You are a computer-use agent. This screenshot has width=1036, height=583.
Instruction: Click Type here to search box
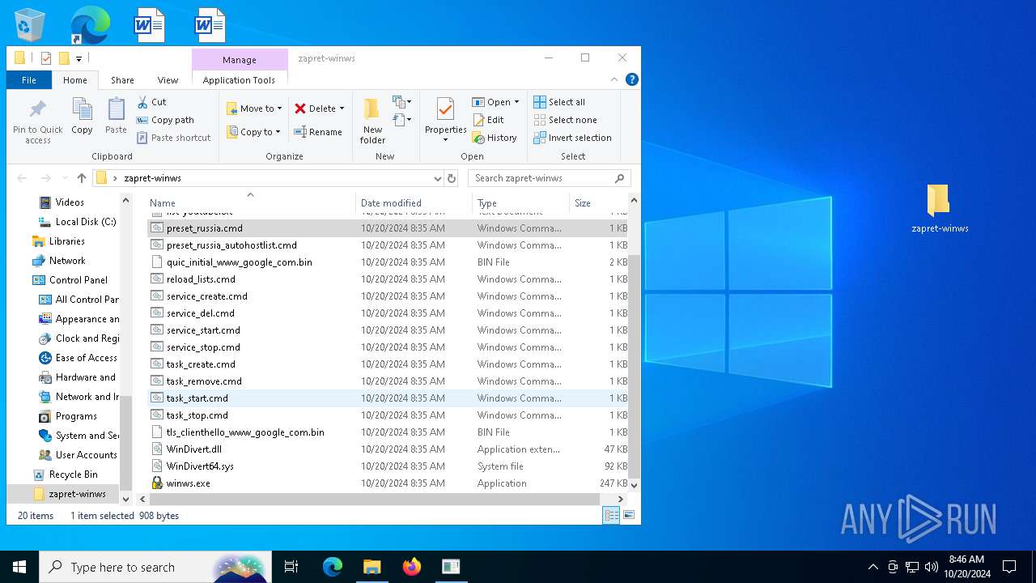click(x=154, y=567)
